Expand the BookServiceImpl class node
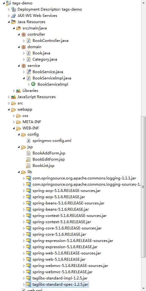Viewport: 146px width, 291px height. [x=29, y=84]
